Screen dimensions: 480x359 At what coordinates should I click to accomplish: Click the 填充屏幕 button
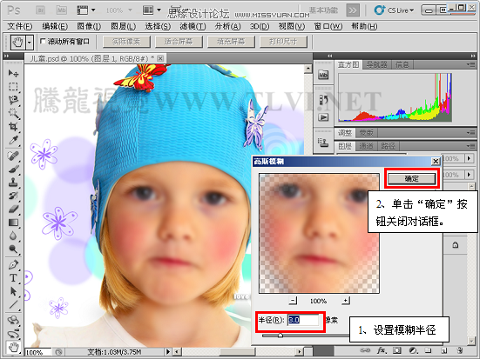tap(231, 42)
